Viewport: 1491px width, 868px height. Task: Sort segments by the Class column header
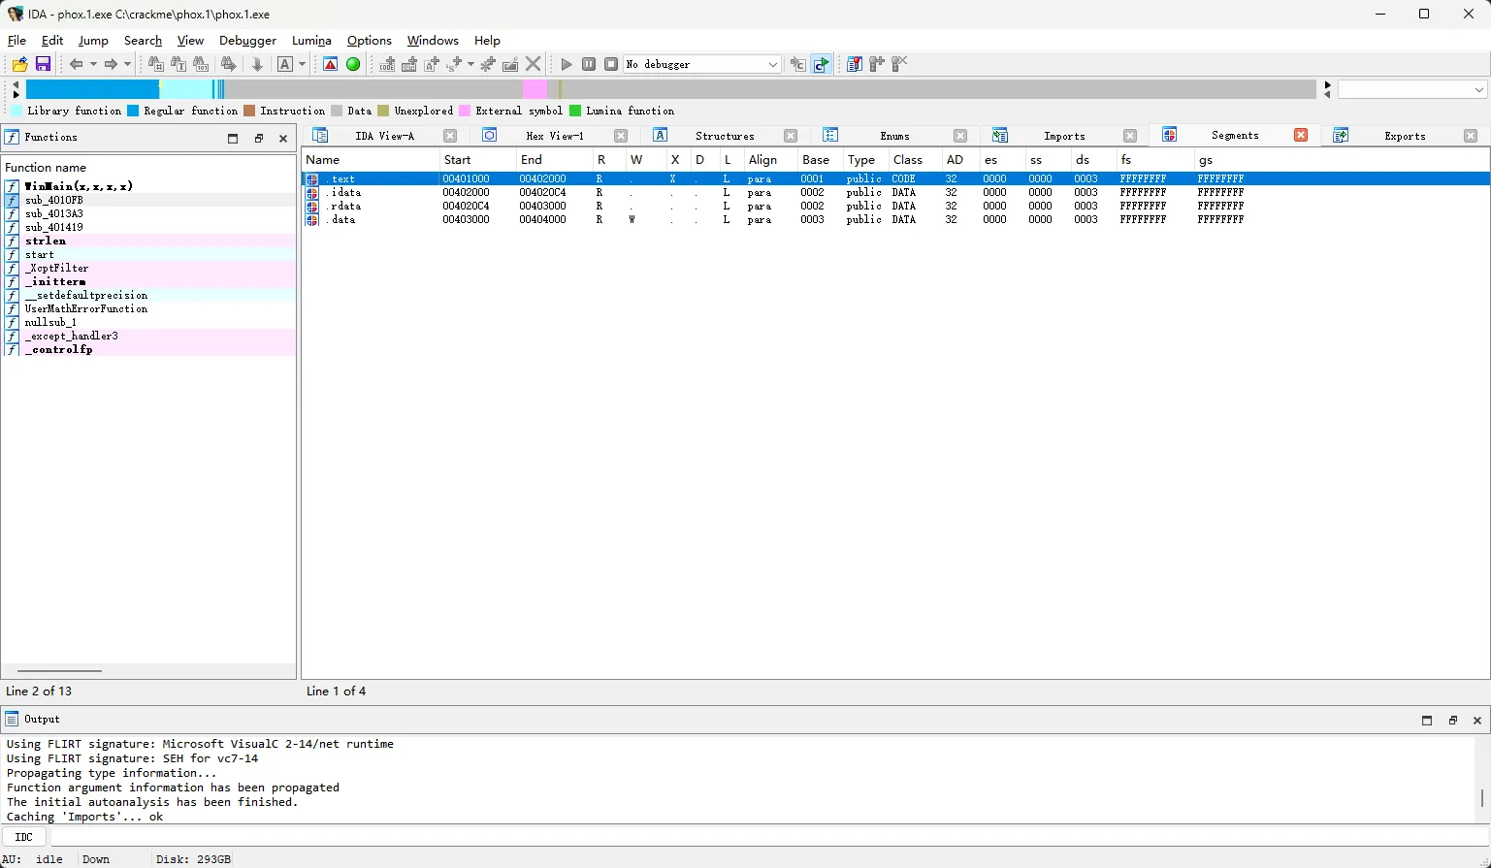(x=915, y=160)
